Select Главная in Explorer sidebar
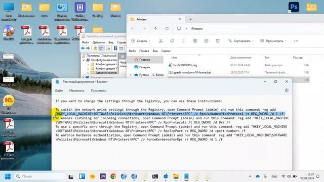324x182 pixels. click(x=145, y=60)
